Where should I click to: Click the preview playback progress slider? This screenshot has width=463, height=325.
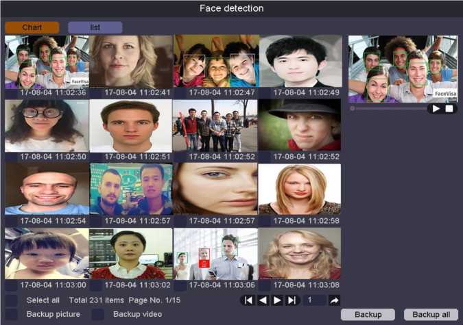[x=388, y=108]
